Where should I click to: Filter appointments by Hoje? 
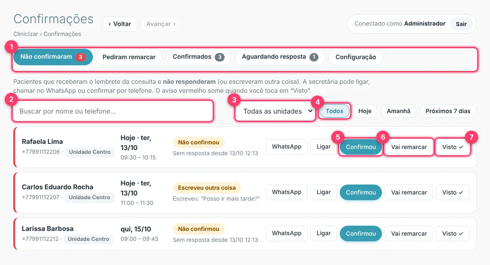365,111
